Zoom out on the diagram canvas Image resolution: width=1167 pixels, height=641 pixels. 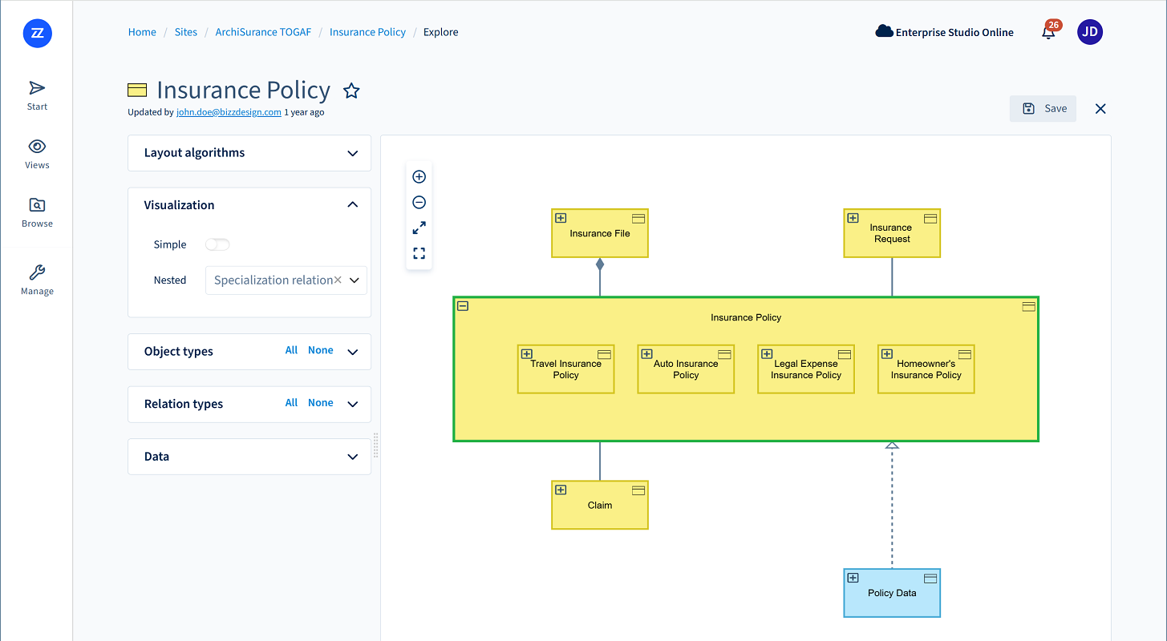(x=419, y=203)
